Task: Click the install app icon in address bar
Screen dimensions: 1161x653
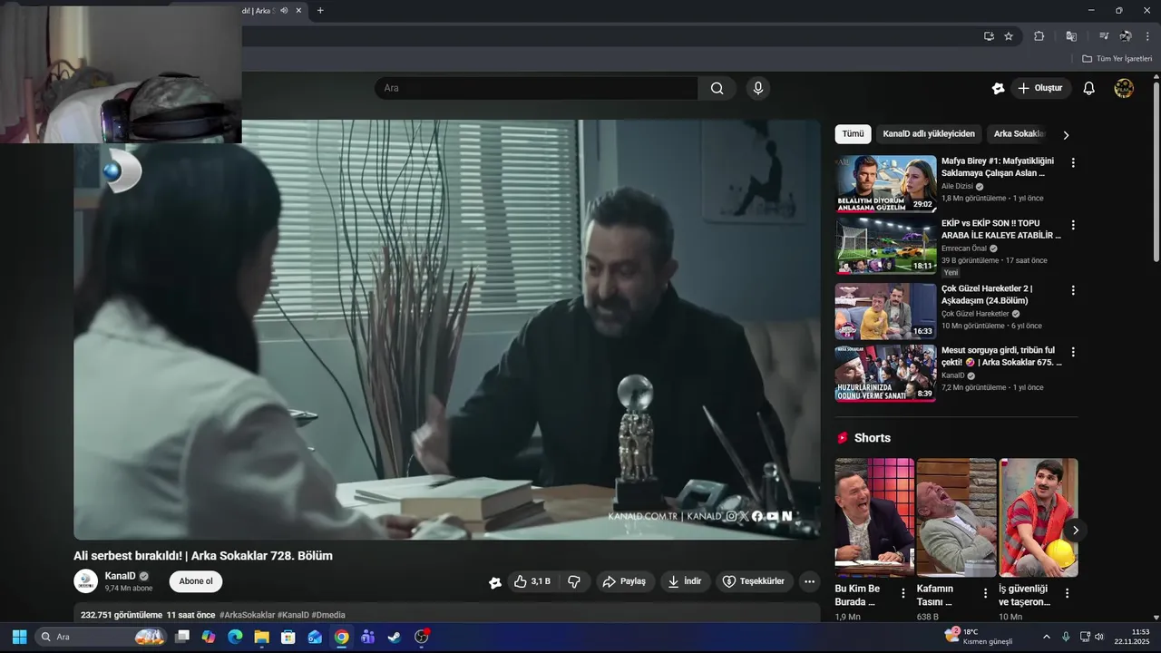Action: point(989,36)
